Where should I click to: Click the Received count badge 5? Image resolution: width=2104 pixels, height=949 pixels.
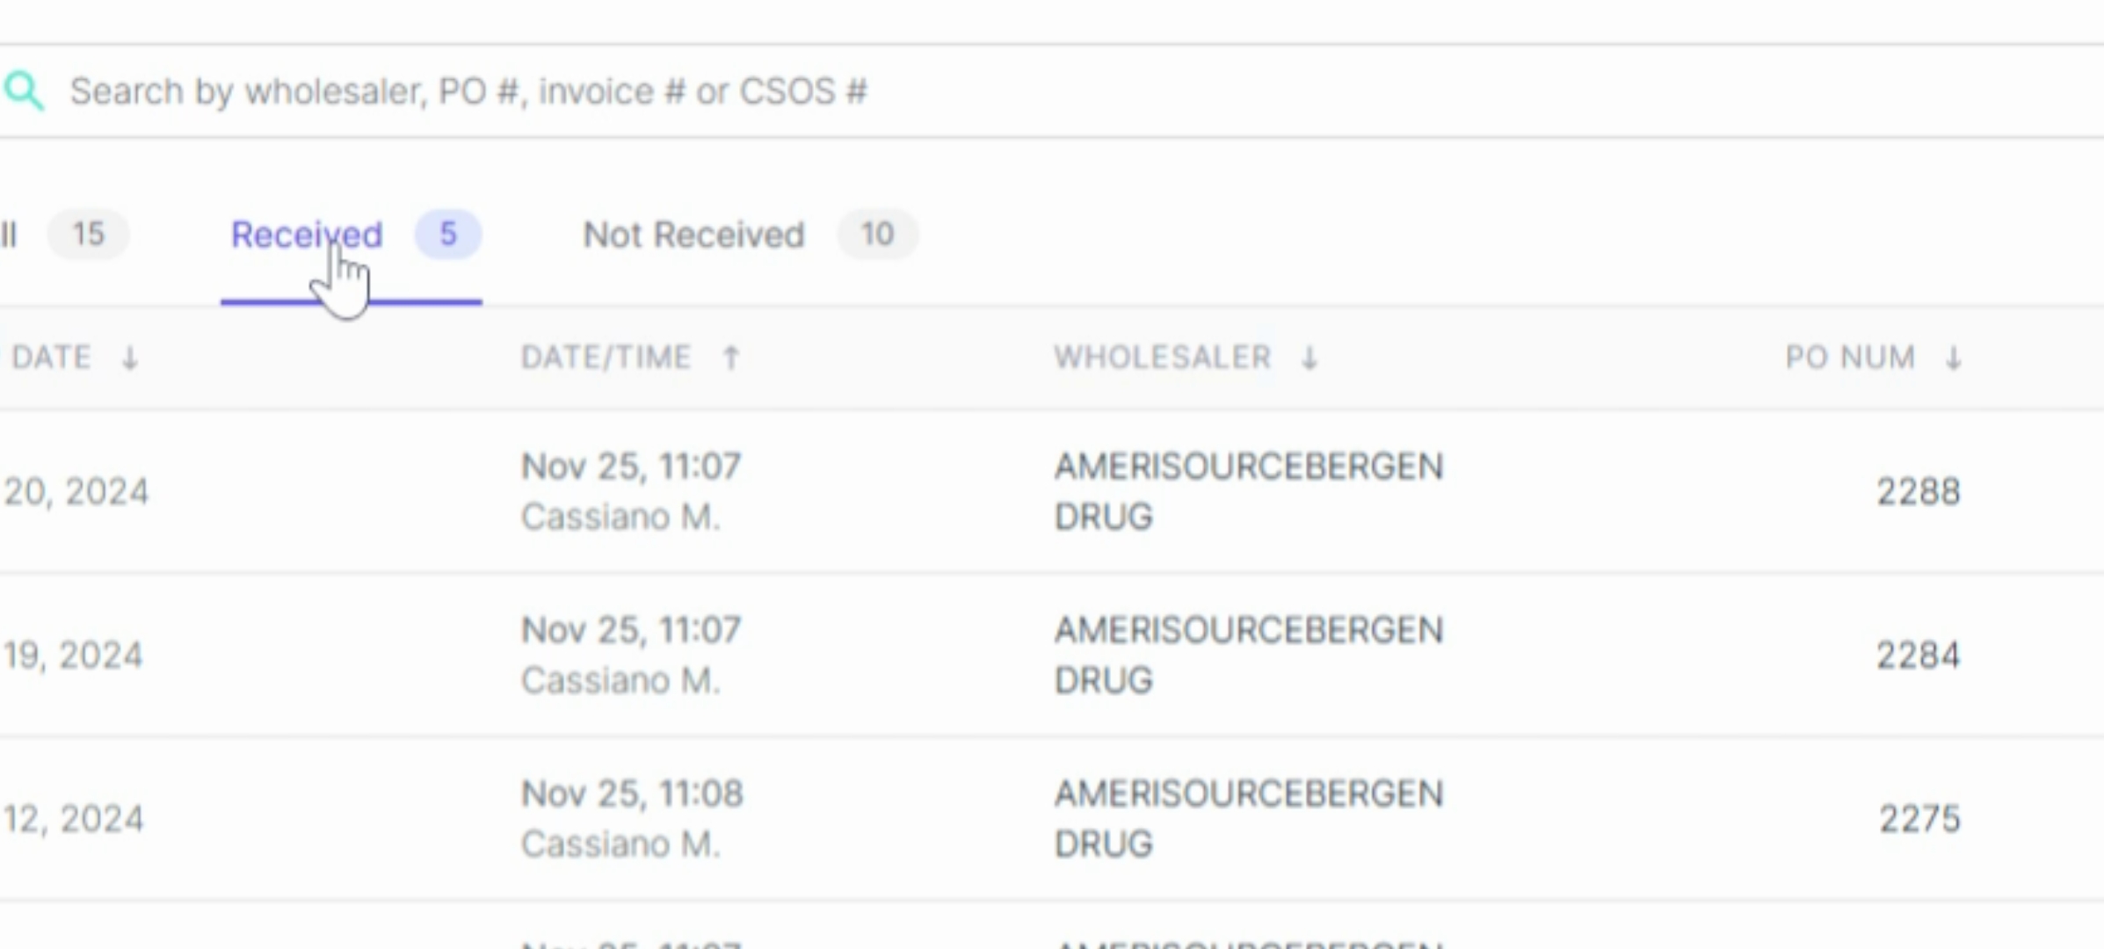pos(448,235)
